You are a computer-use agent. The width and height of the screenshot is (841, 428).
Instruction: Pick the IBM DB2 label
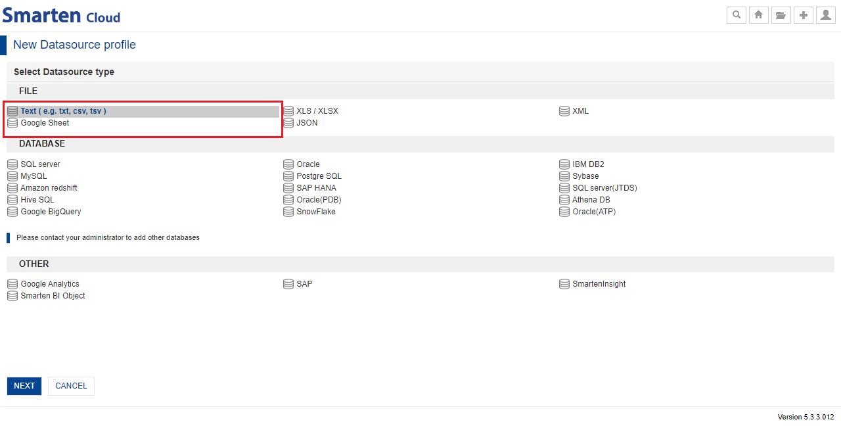[x=588, y=164]
